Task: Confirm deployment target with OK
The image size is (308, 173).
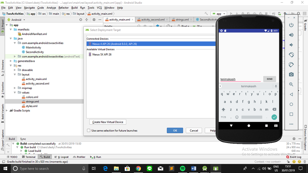Action: (x=175, y=130)
